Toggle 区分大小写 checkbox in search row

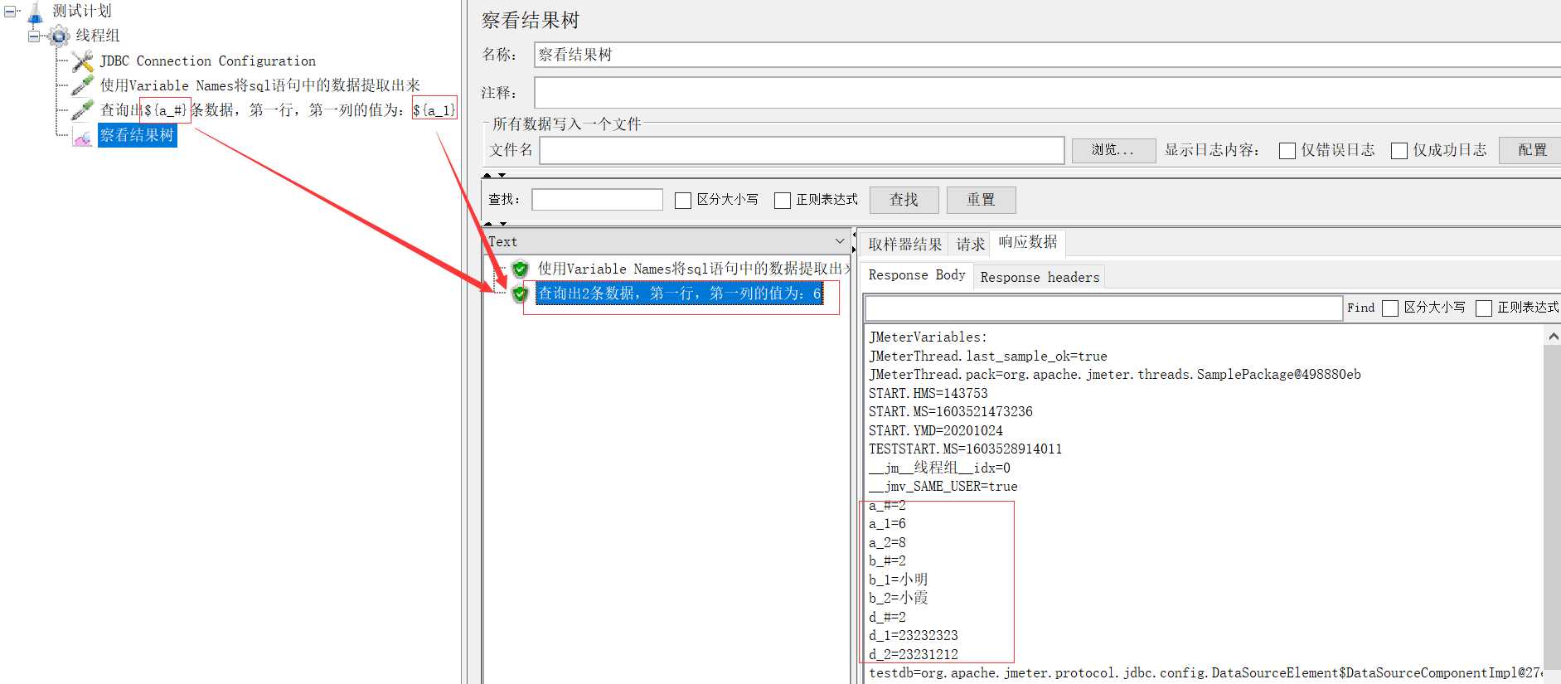click(683, 201)
